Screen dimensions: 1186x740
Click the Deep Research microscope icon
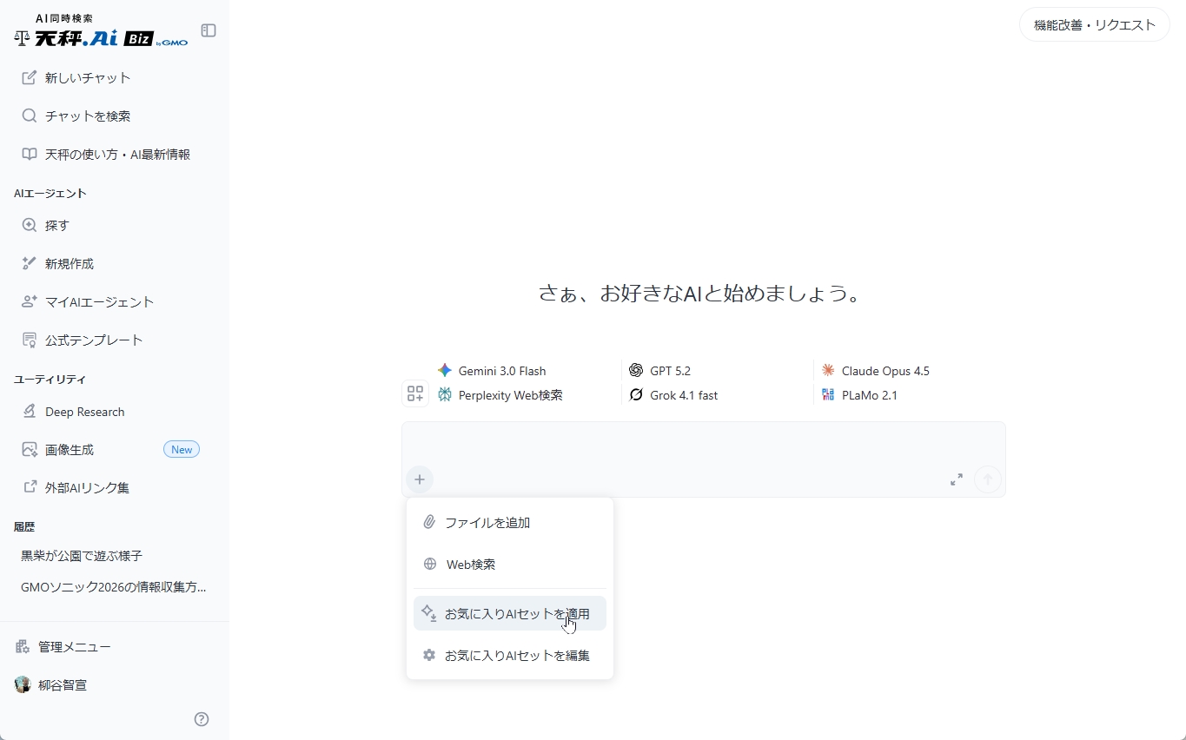click(x=30, y=411)
